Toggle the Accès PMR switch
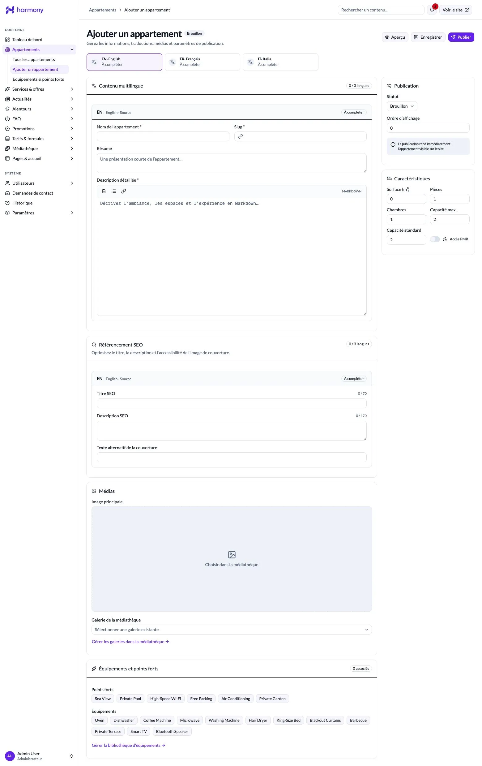 coord(435,239)
